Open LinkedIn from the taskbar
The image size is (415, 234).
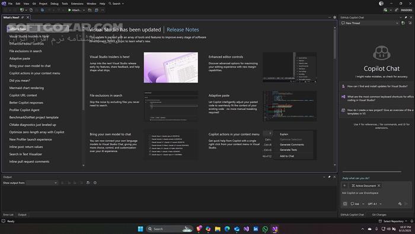256,229
